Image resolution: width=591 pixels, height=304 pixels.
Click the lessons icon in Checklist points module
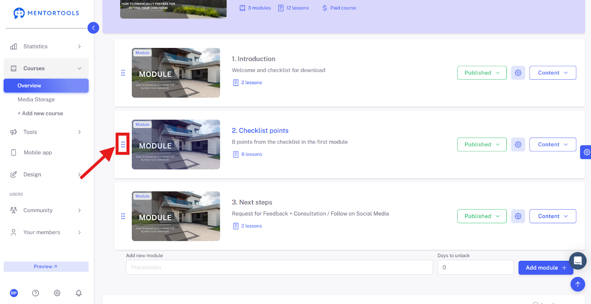[236, 154]
